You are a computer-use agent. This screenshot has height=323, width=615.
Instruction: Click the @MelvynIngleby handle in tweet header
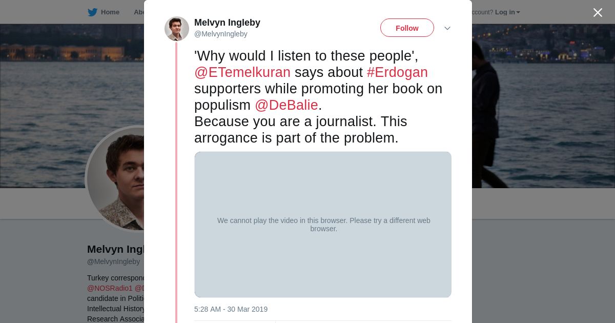point(221,34)
